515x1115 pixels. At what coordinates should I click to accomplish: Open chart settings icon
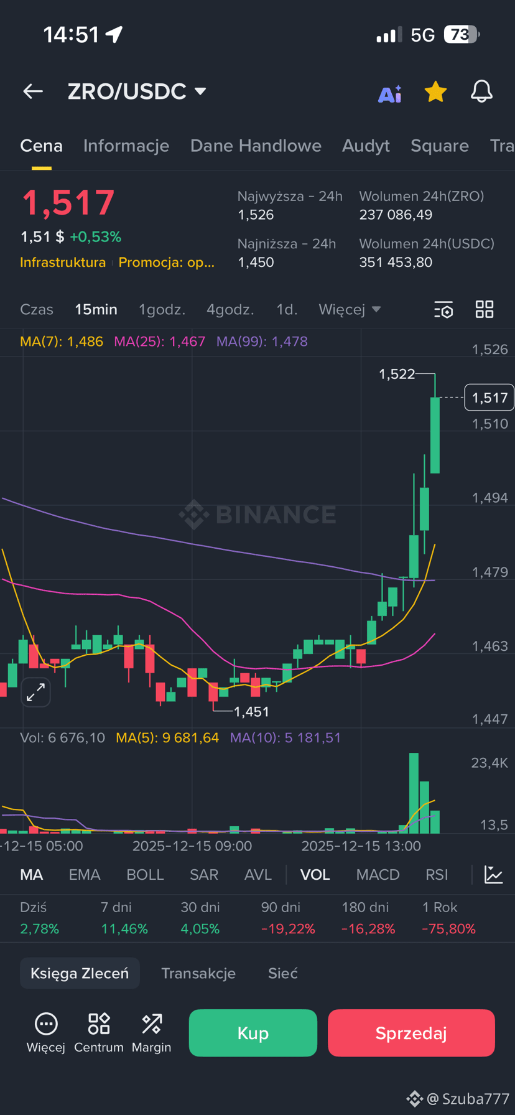[x=443, y=309]
